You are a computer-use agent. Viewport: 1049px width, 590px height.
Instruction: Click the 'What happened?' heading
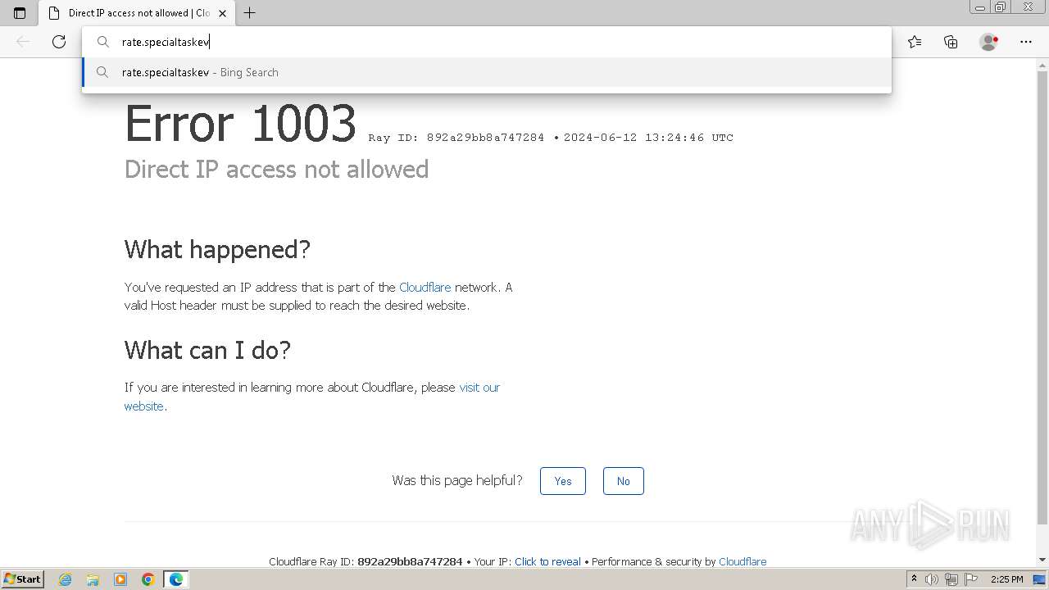[x=217, y=249]
